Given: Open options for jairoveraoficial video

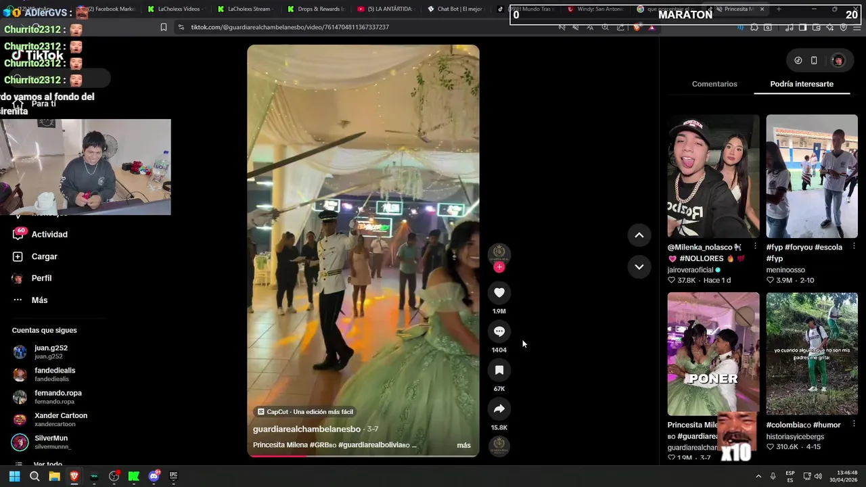Looking at the screenshot, I should (x=755, y=247).
